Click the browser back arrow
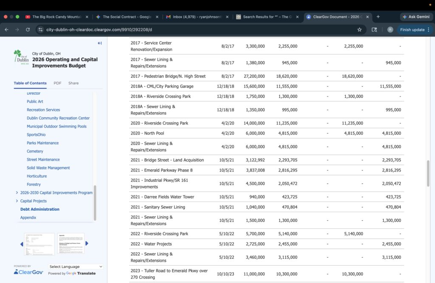This screenshot has width=435, height=283. pos(7,30)
